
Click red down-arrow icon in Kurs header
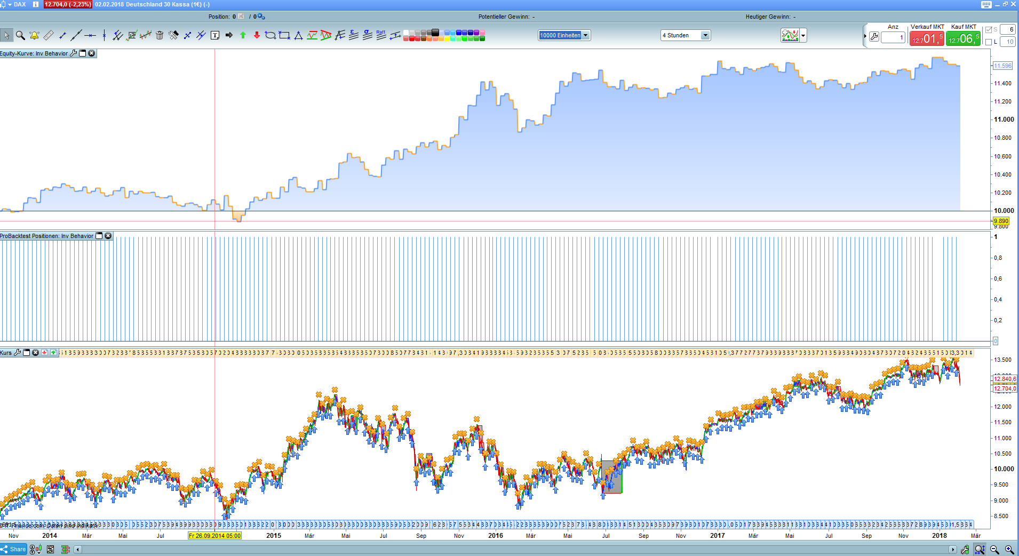tap(45, 353)
